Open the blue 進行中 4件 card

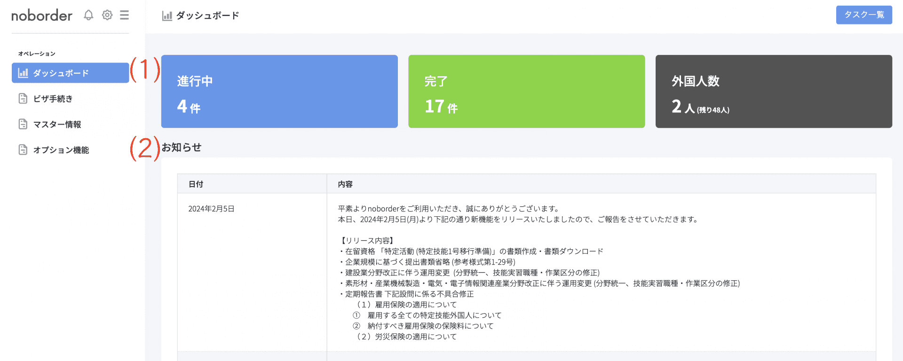coord(279,91)
